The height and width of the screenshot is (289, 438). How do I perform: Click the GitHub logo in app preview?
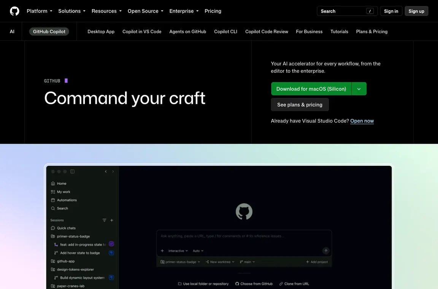pos(244,211)
